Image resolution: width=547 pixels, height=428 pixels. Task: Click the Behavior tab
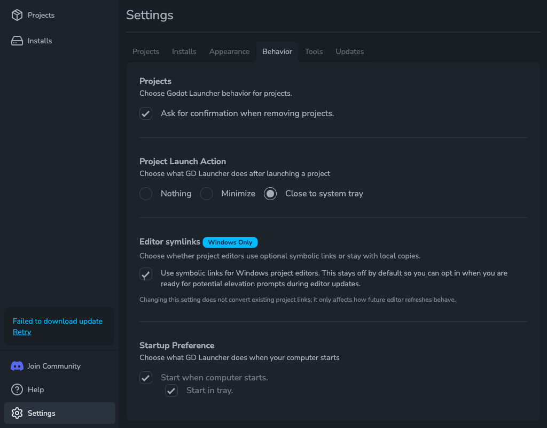(277, 51)
